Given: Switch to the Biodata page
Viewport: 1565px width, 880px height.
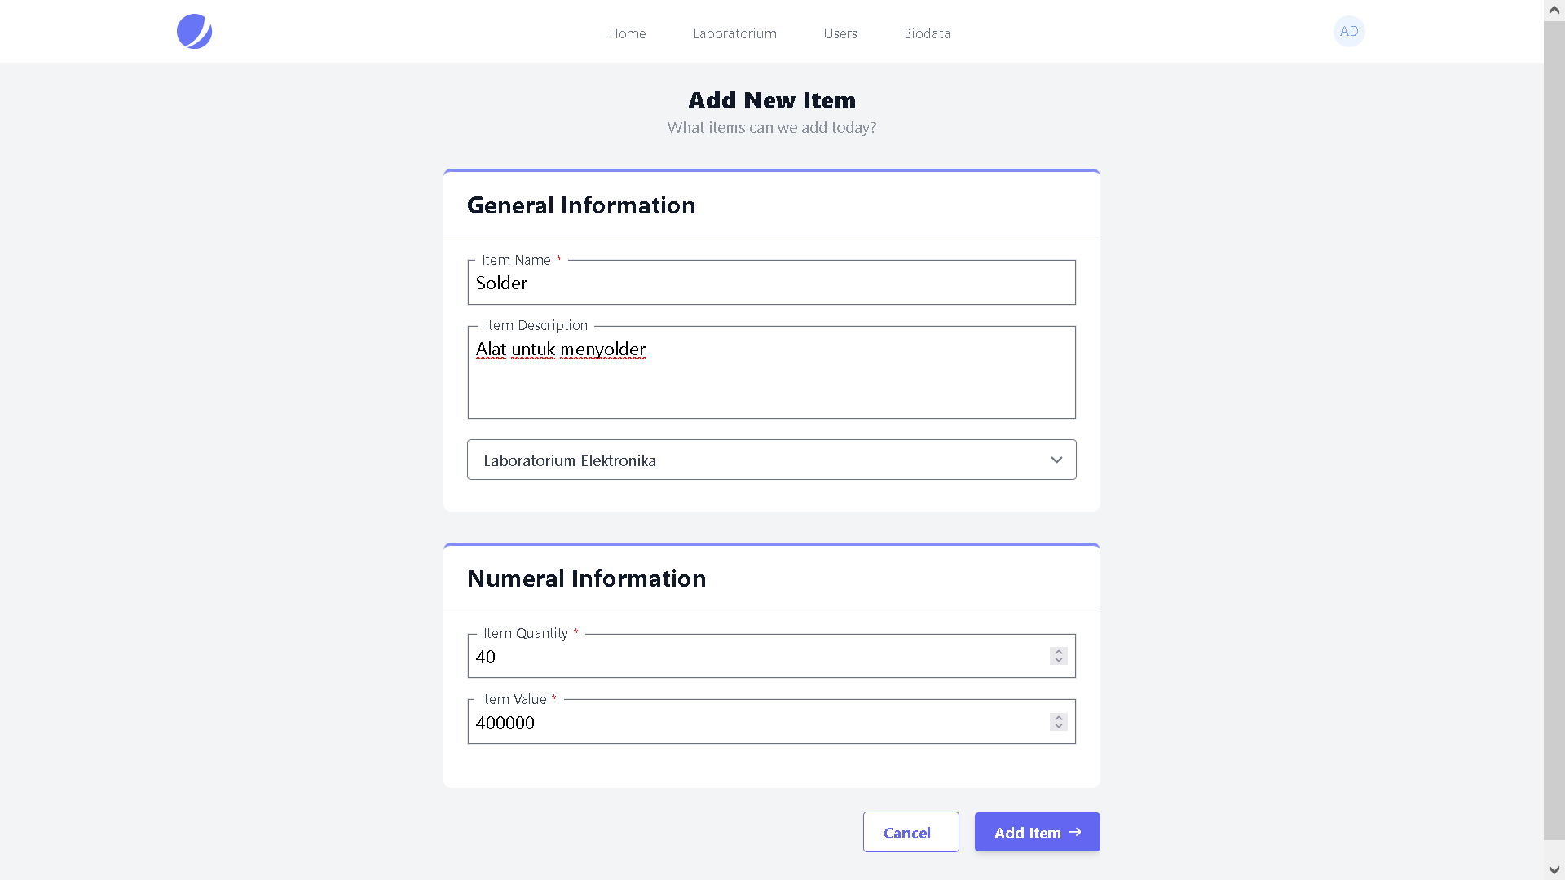Looking at the screenshot, I should point(927,33).
